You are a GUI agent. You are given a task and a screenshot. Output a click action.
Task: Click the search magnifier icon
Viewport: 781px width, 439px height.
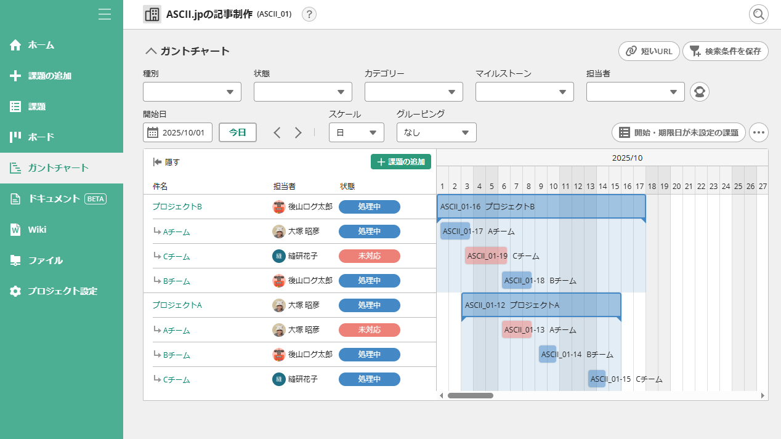point(758,14)
